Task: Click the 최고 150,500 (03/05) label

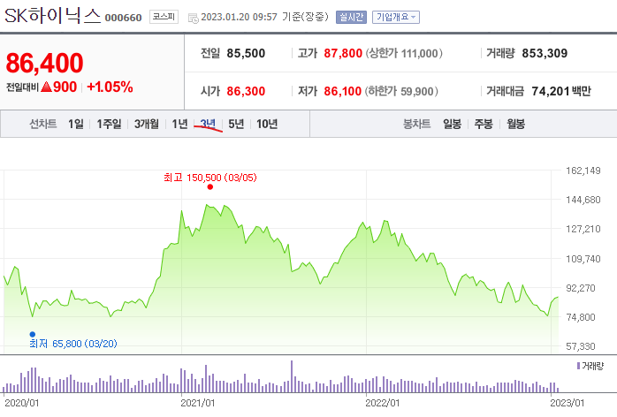Action: (x=210, y=178)
